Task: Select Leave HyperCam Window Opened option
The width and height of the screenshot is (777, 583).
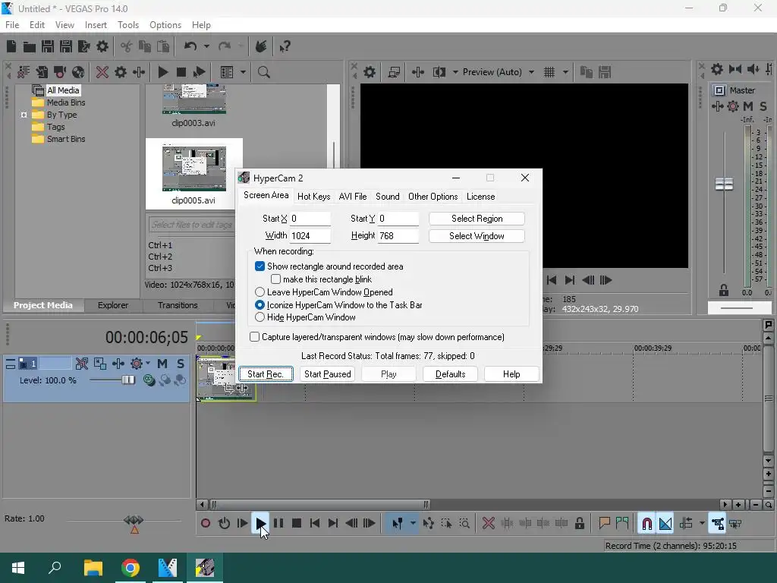Action: 260,292
